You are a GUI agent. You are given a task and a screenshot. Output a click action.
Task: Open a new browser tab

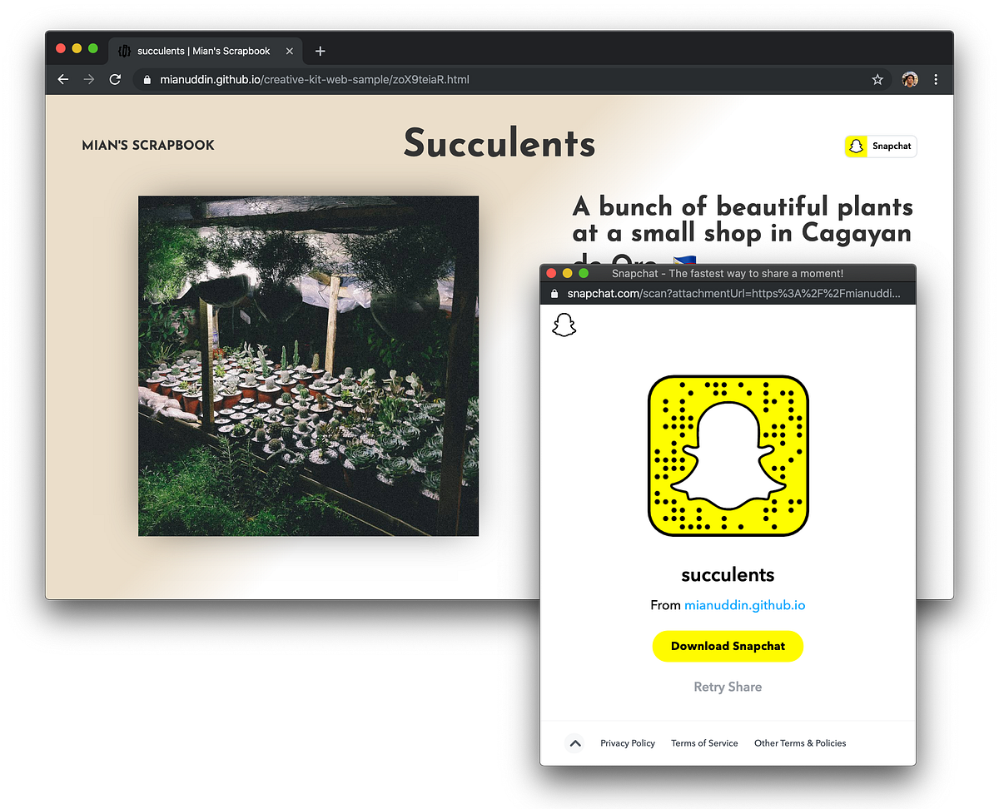coord(320,51)
